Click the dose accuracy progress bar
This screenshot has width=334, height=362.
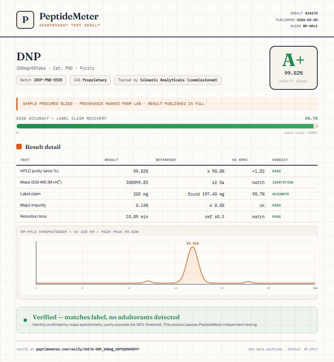pyautogui.click(x=167, y=126)
